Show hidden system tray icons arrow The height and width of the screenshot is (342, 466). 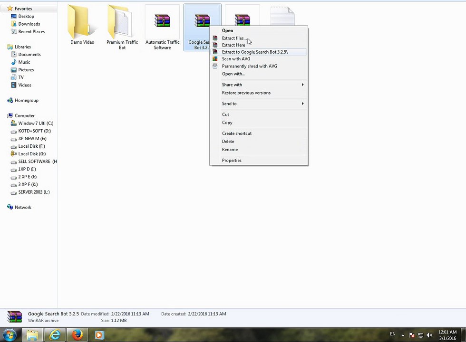[403, 335]
